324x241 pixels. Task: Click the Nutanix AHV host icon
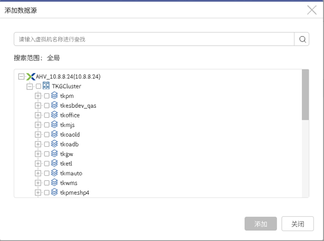31,77
